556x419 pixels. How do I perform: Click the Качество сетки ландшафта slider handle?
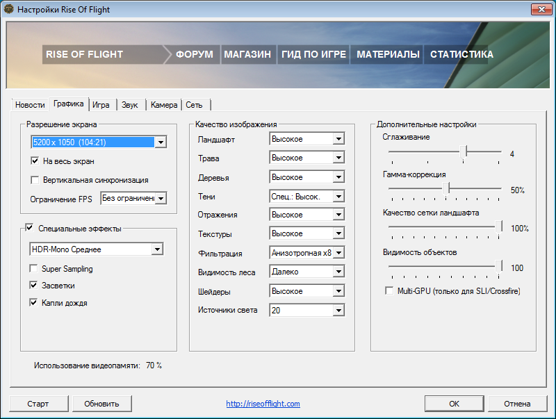click(499, 227)
